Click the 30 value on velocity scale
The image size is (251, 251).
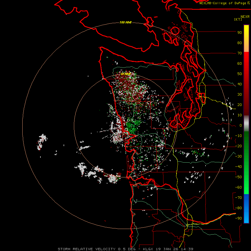[240, 95]
